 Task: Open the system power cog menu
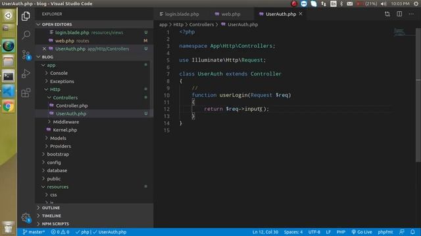tap(416, 4)
